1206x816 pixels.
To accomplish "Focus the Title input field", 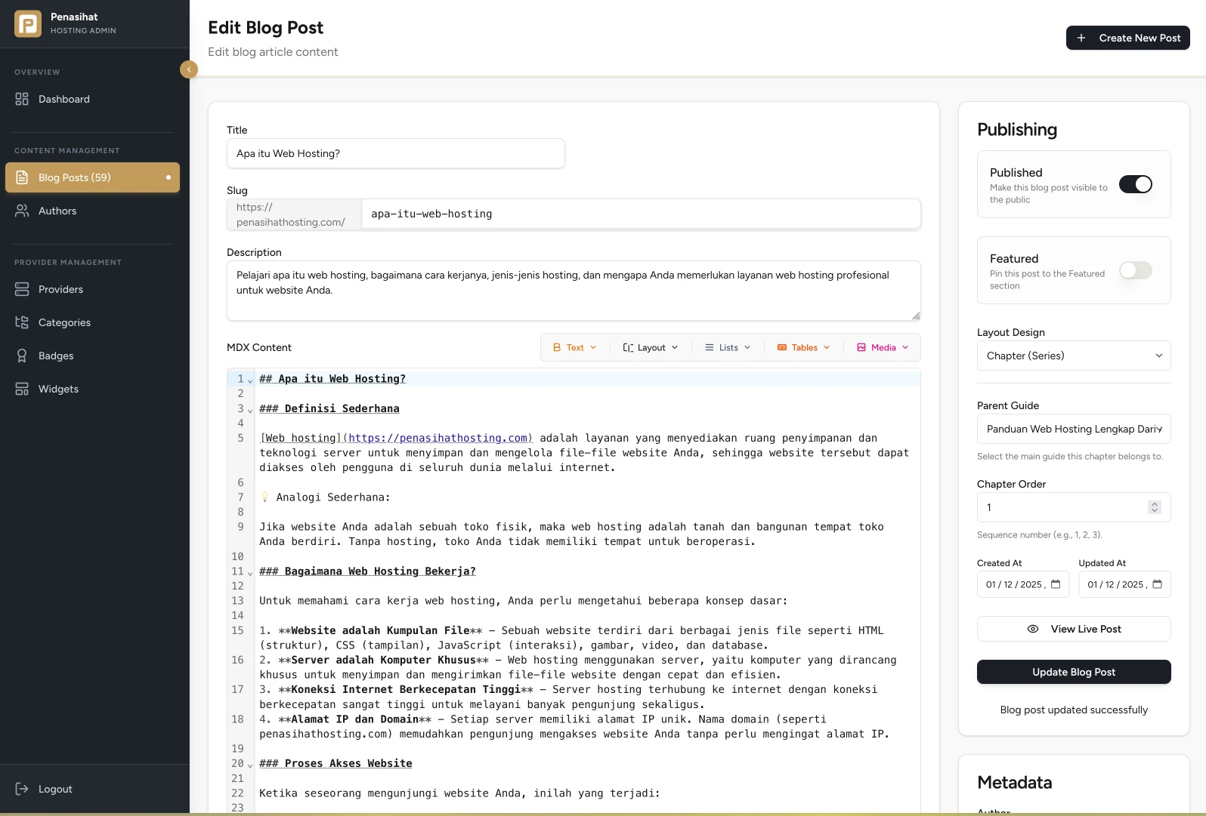I will tap(395, 153).
